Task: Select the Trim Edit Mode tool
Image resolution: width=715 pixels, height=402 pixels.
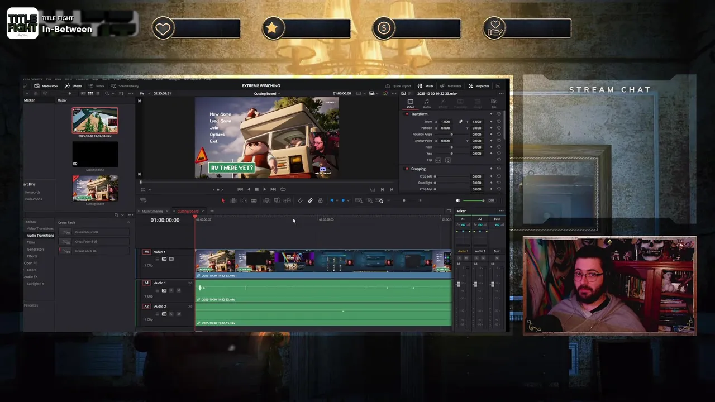Action: [x=233, y=200]
